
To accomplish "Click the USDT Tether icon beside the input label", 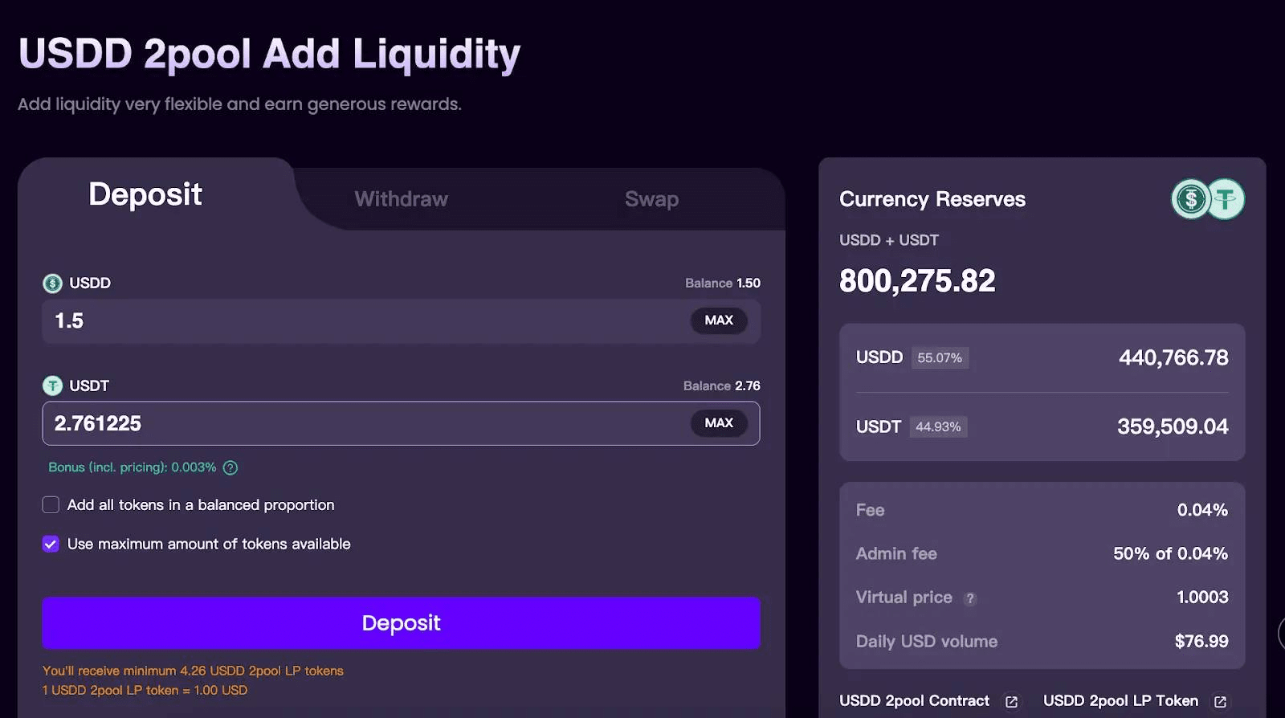I will [52, 386].
